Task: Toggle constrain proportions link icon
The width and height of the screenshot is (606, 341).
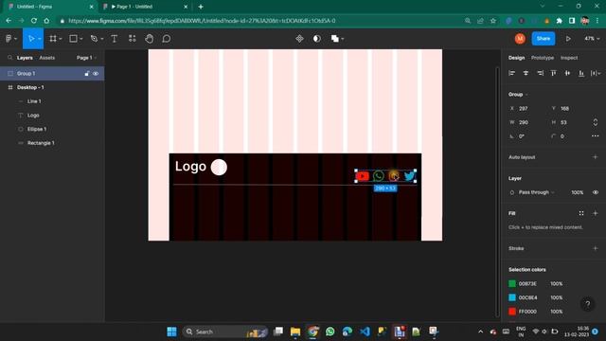Action: (596, 122)
